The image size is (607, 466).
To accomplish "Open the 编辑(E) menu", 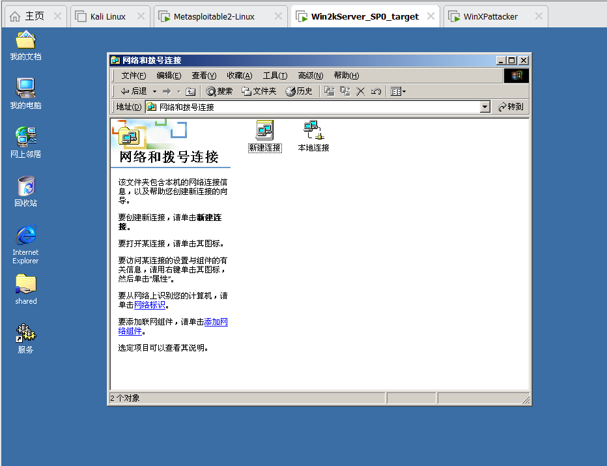I will coord(169,76).
